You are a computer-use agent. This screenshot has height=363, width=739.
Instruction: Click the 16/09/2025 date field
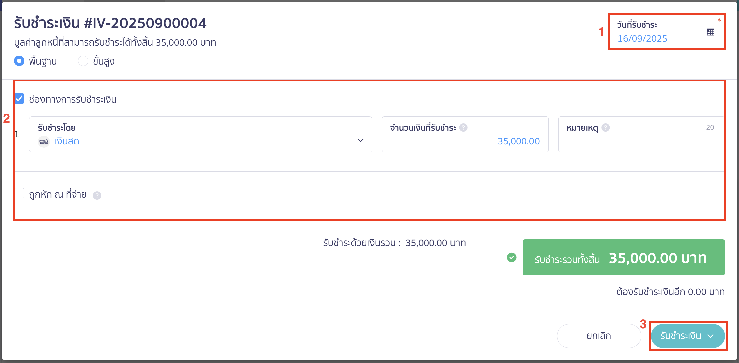tap(642, 39)
